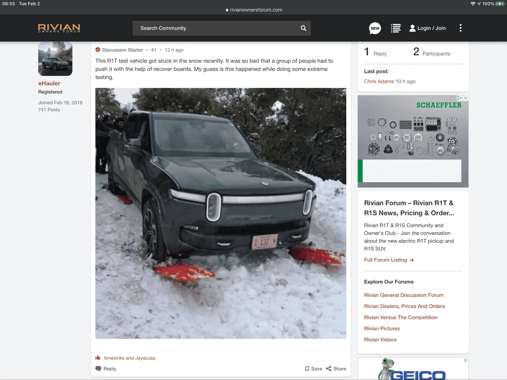Click the Save bookmark icon
This screenshot has width=507, height=380.
[x=307, y=369]
